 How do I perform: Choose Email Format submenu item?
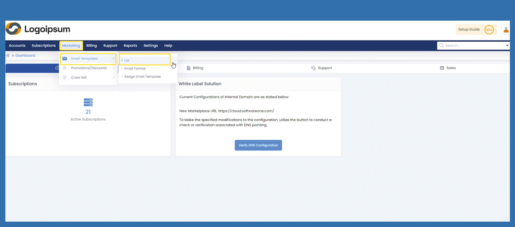pyautogui.click(x=135, y=68)
